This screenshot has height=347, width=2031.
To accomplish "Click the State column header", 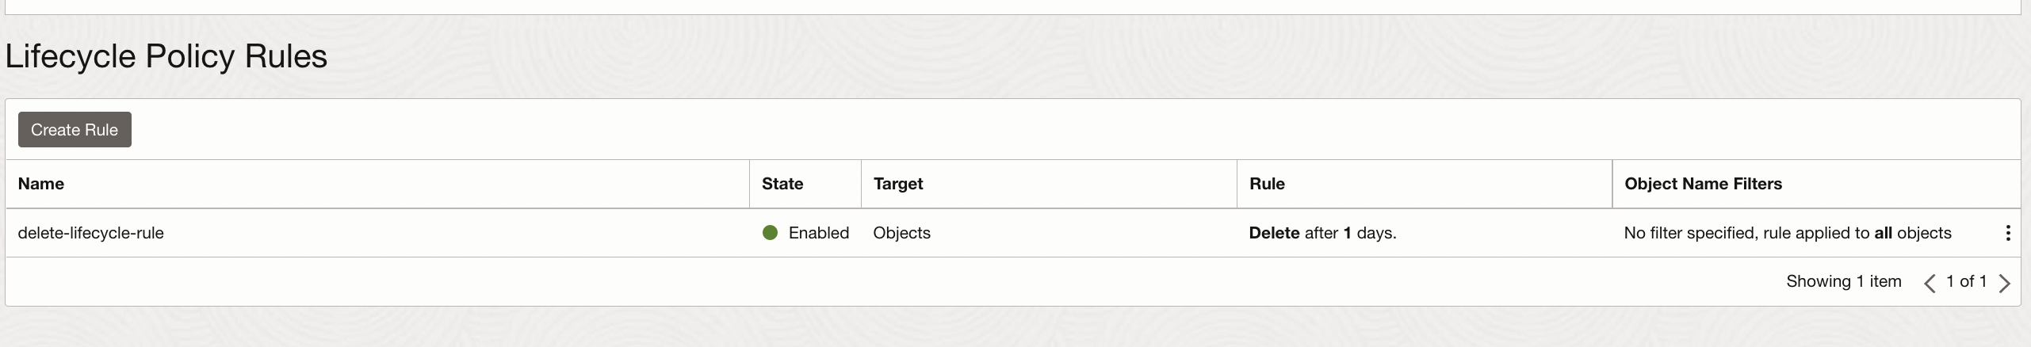I will click(x=782, y=184).
